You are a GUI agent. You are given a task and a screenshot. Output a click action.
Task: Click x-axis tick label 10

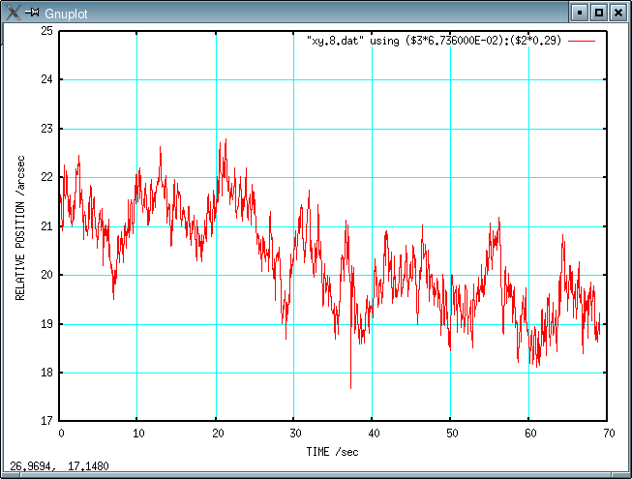pos(138,434)
